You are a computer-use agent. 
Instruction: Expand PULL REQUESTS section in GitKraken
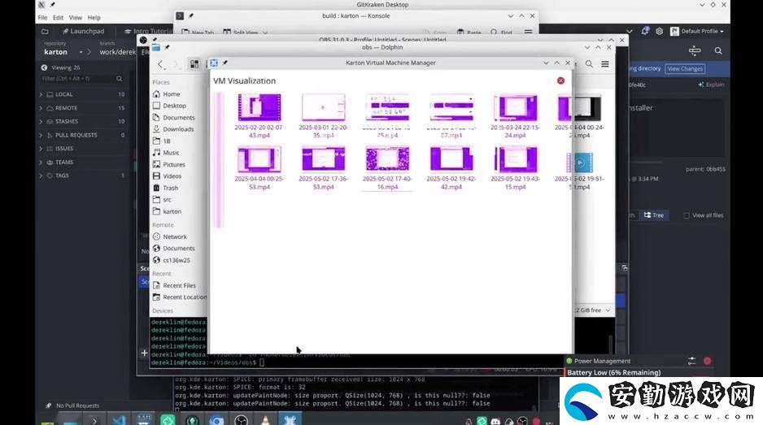[x=82, y=135]
